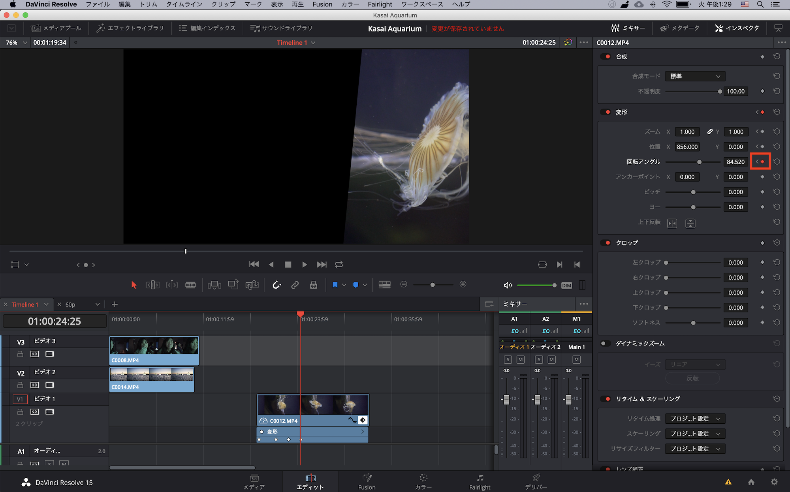The image size is (790, 492).
Task: Open the Fusion page
Action: click(x=367, y=482)
